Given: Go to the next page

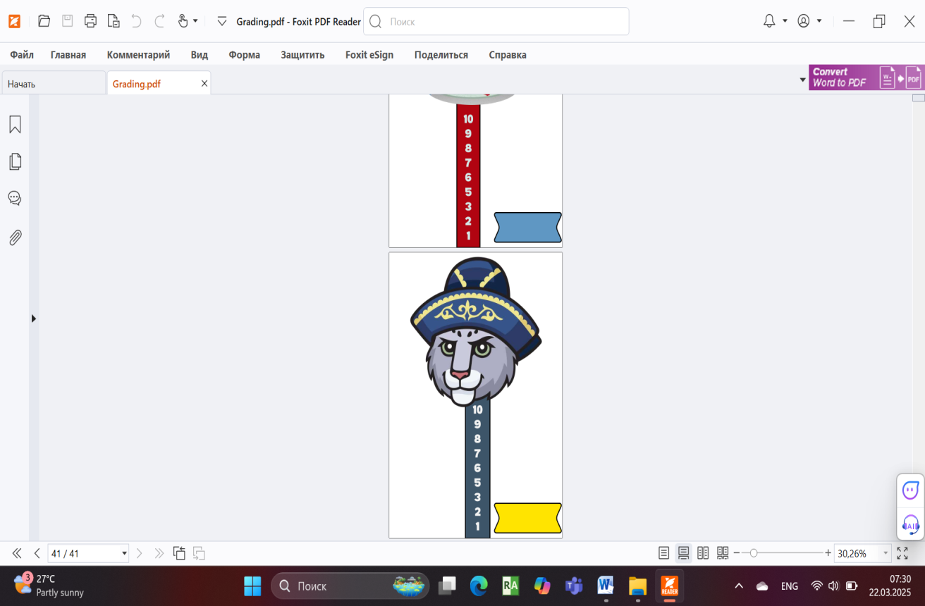Looking at the screenshot, I should pos(139,553).
